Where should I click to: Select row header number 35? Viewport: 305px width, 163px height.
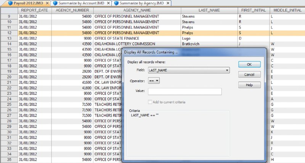click(x=9, y=160)
